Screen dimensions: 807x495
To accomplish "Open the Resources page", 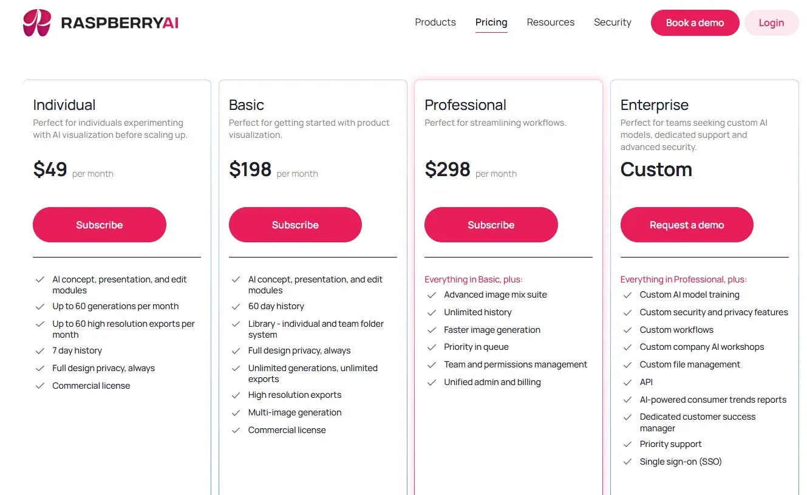I will [550, 22].
